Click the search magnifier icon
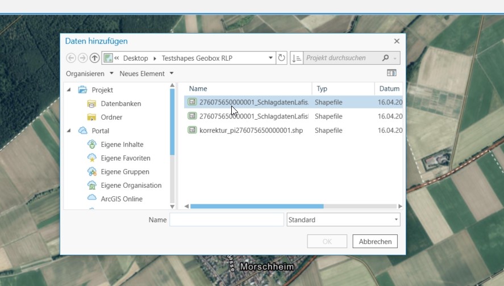Screen dimensions: 504x286 385,58
